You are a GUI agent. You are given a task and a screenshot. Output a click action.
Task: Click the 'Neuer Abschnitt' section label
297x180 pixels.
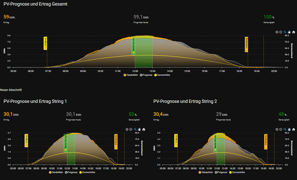pos(11,90)
